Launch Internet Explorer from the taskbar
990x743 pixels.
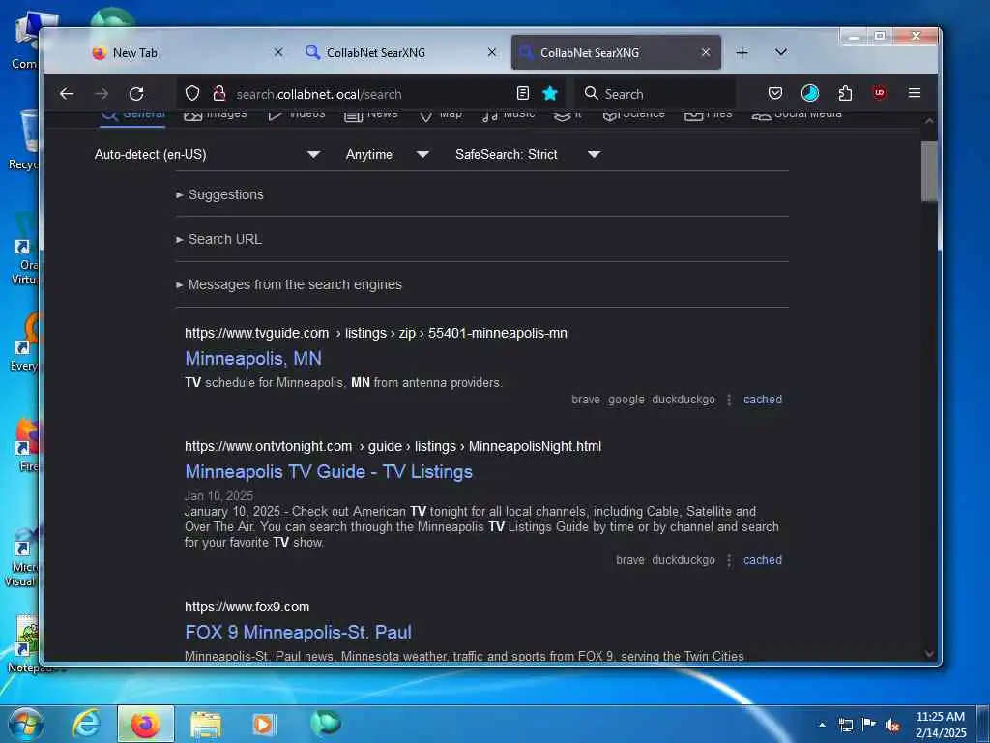(x=86, y=724)
